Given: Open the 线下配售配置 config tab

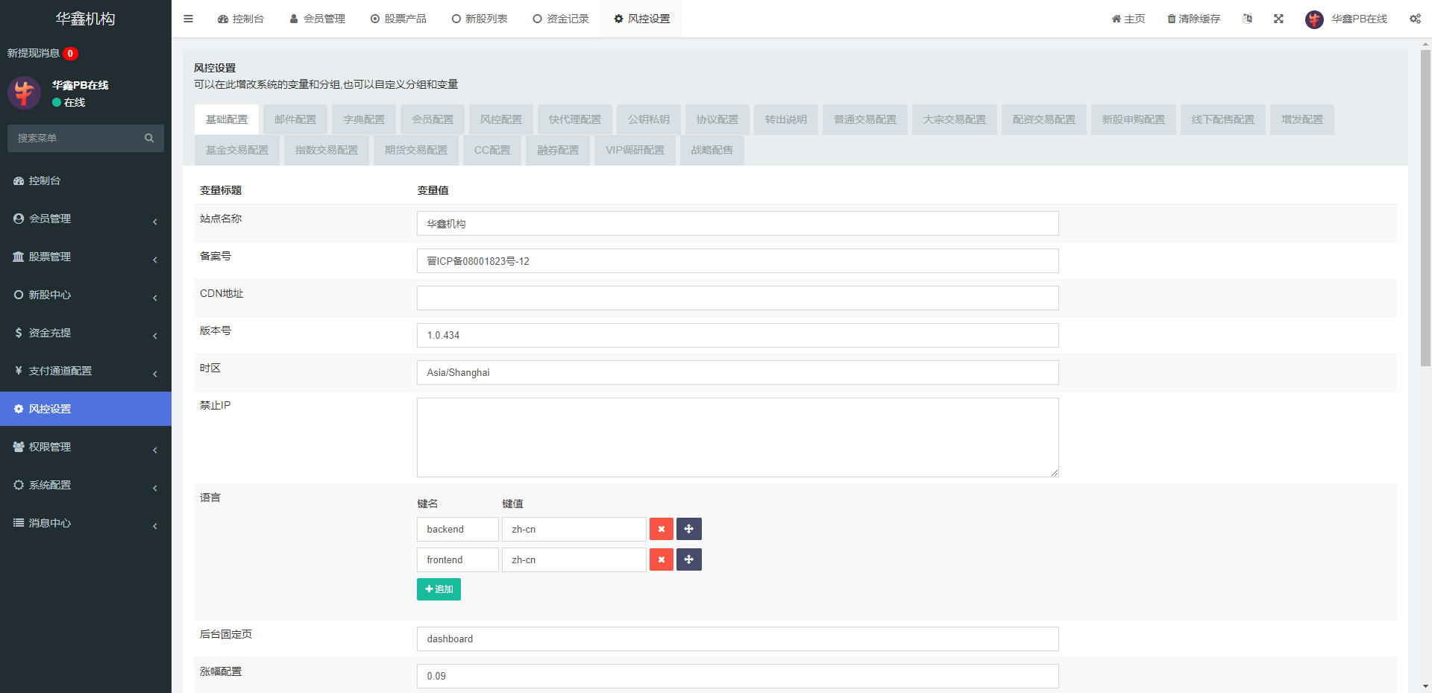Looking at the screenshot, I should coord(1223,119).
